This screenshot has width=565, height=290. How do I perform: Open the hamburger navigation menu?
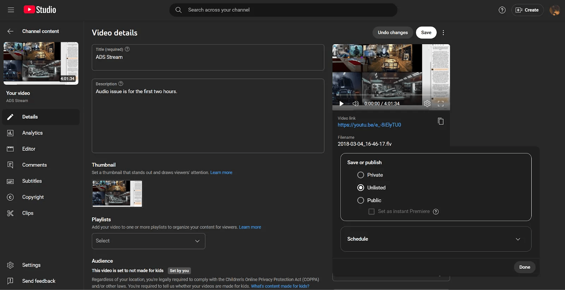(x=11, y=10)
